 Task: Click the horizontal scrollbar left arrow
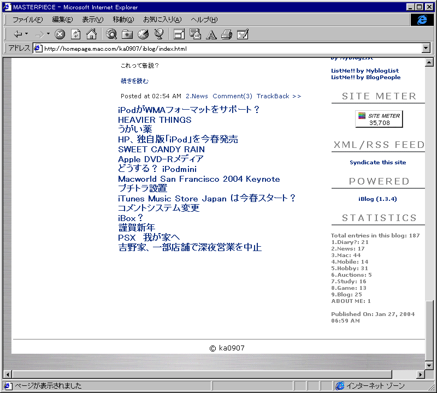(8, 374)
